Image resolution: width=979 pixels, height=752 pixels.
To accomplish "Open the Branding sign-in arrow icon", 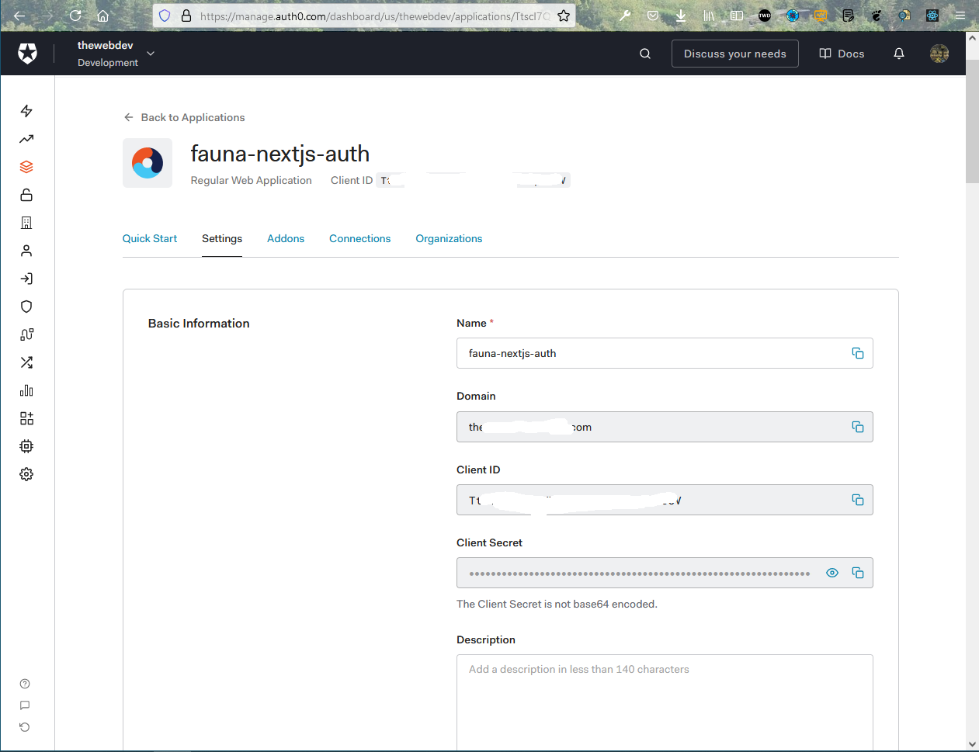I will click(x=26, y=279).
